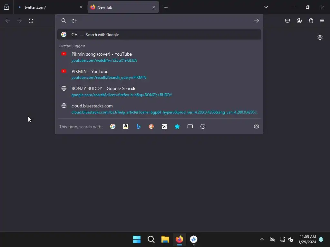Open the Firefox account menu
The image size is (330, 247).
[299, 21]
